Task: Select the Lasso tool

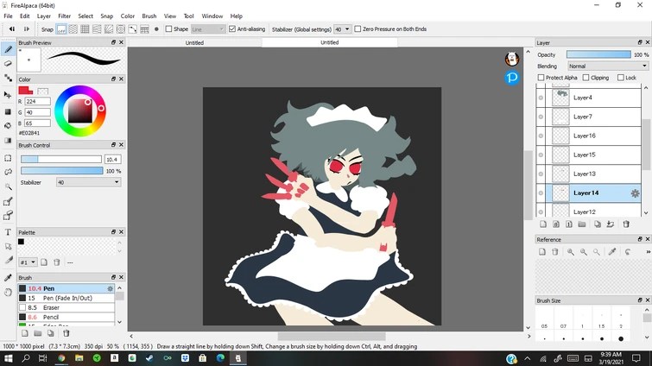Action: pyautogui.click(x=8, y=172)
